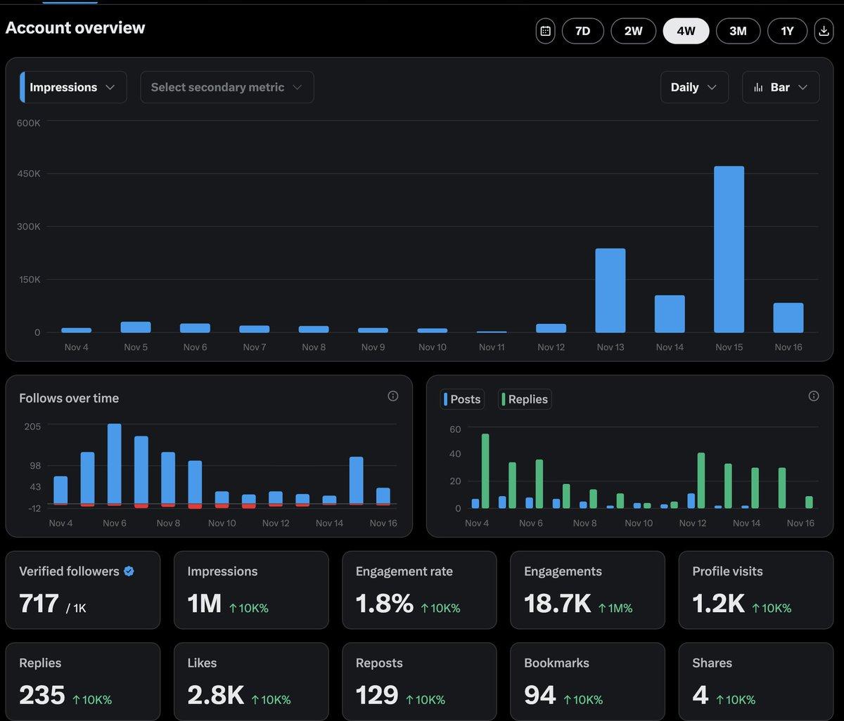The height and width of the screenshot is (721, 844).
Task: Click the Account overview heading
Action: point(75,28)
